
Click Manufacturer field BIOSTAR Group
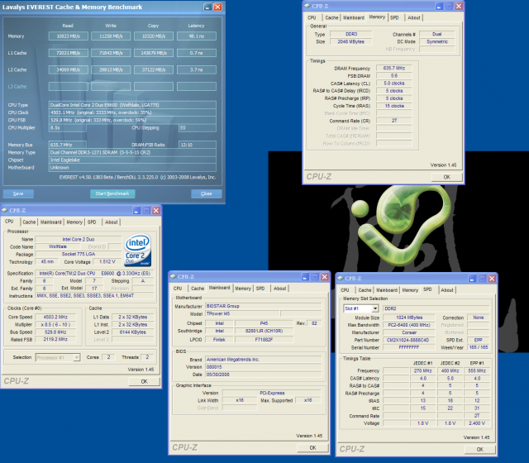[x=263, y=306]
